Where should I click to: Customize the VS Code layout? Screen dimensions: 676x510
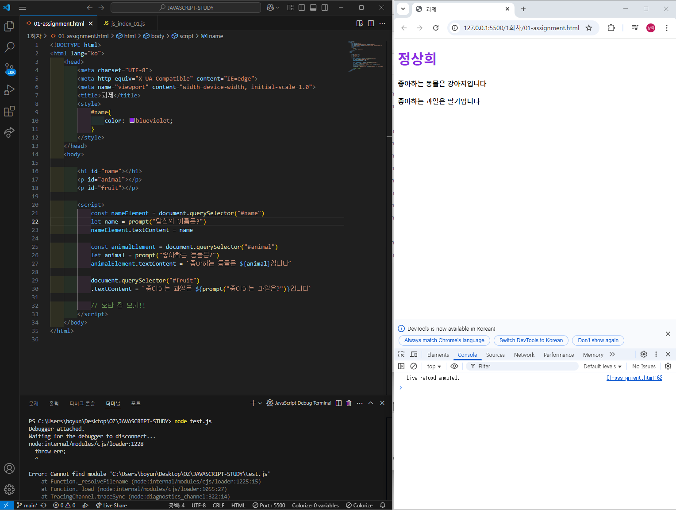[290, 8]
